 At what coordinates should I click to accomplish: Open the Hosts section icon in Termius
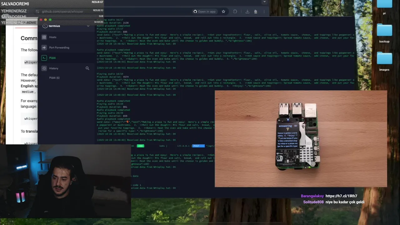(x=44, y=37)
